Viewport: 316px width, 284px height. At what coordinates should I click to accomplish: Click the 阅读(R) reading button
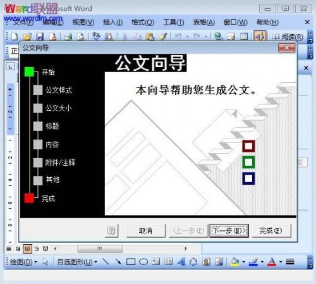pyautogui.click(x=288, y=37)
